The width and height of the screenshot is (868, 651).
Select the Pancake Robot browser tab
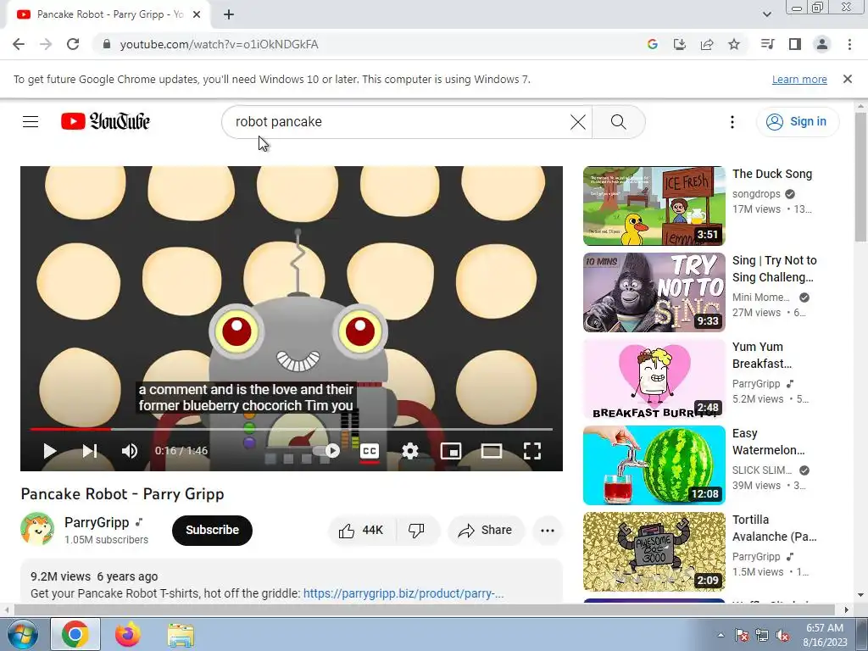click(108, 14)
